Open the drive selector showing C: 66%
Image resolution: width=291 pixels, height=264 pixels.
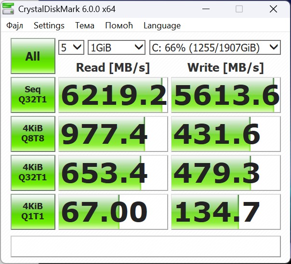tap(215, 48)
